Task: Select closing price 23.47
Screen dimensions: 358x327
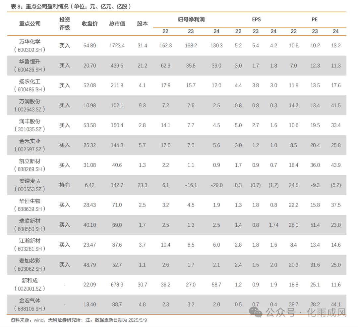Action: click(89, 245)
